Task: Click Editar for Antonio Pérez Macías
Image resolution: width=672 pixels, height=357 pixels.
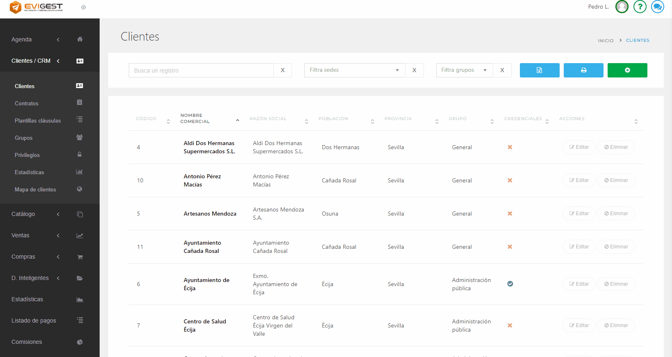Action: point(579,180)
